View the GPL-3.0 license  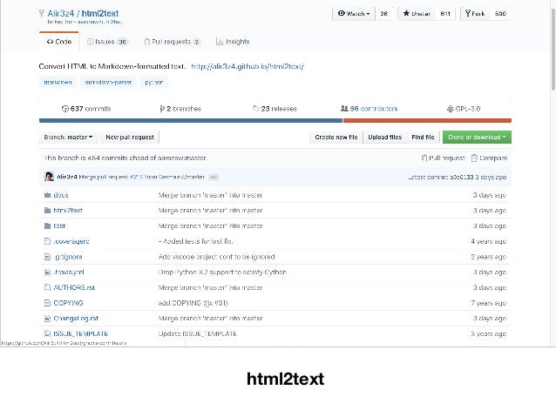464,109
